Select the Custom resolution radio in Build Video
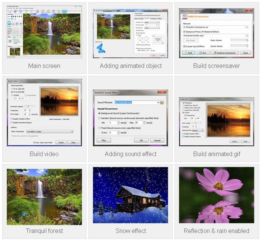261x242 pixels. click(12, 95)
